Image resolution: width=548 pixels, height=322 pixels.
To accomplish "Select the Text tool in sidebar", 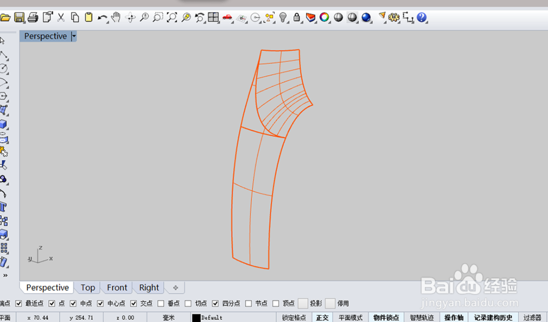I will click(3, 207).
